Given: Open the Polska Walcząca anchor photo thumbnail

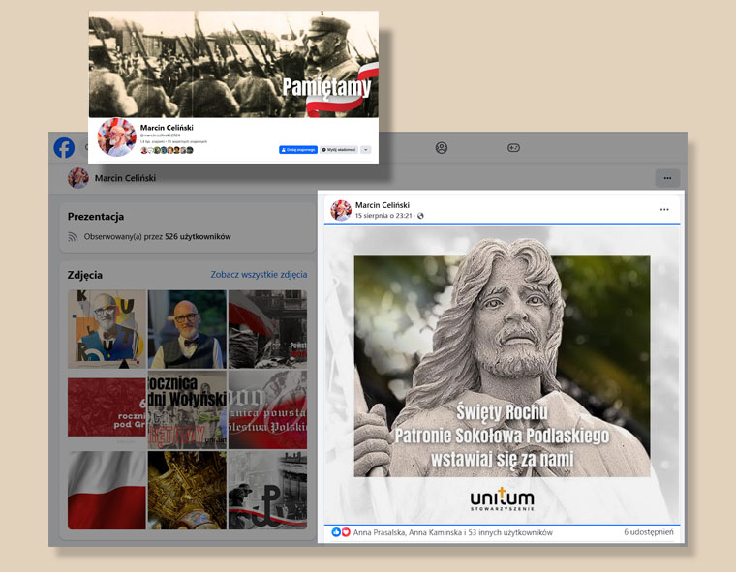Looking at the screenshot, I should point(267,491).
